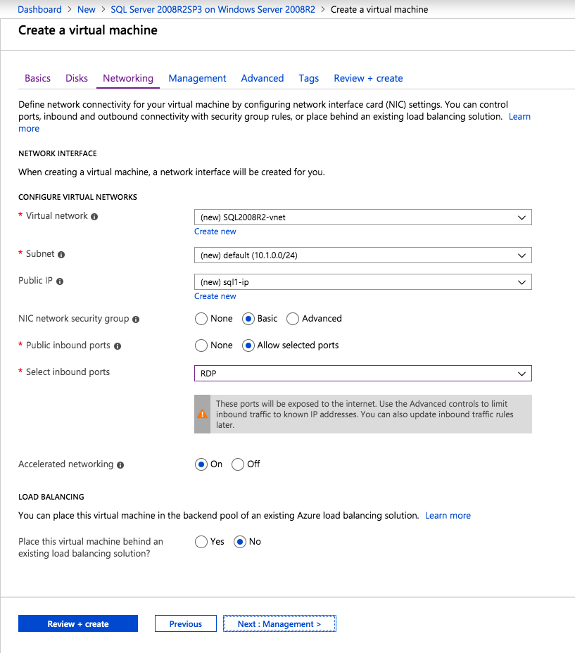Set Public inbound ports to None
The image size is (575, 653).
tap(201, 345)
